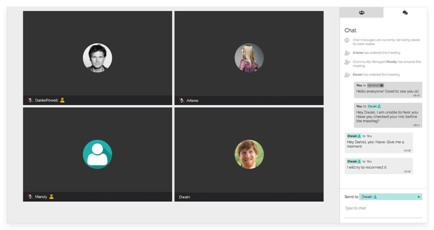Open the participants tab icon

coord(362,12)
